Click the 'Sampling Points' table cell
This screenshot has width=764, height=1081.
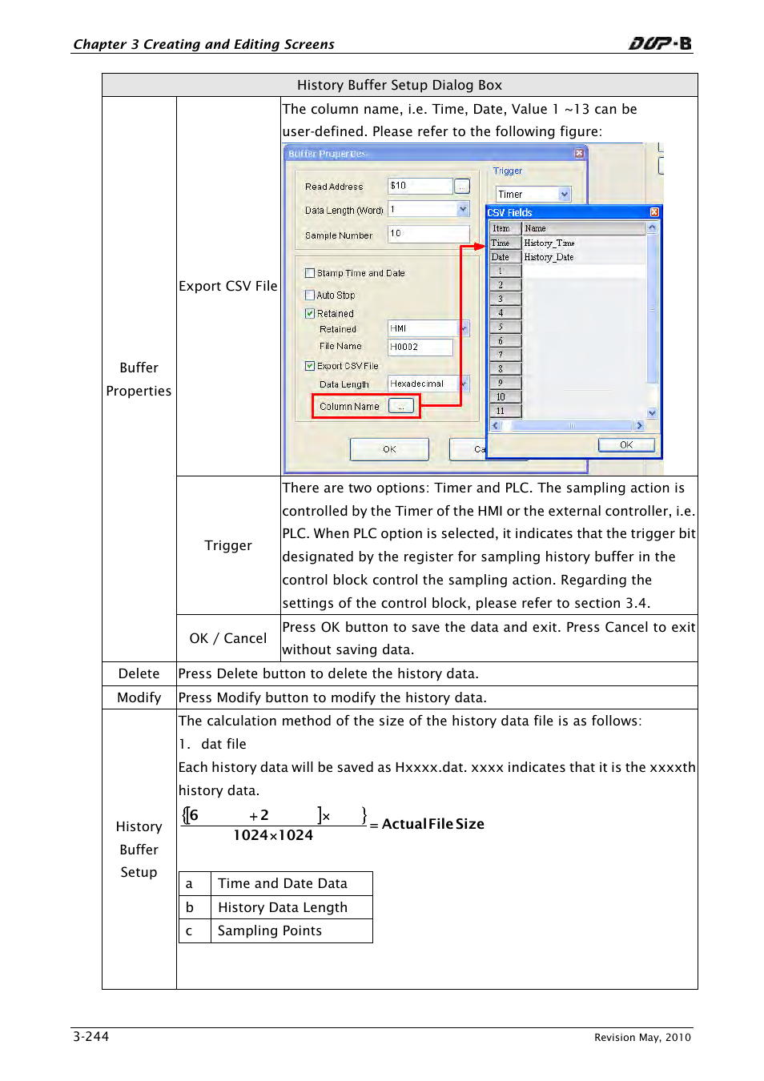pyautogui.click(x=292, y=930)
